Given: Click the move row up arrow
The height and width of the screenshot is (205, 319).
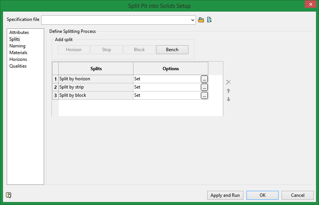Looking at the screenshot, I should point(228,91).
